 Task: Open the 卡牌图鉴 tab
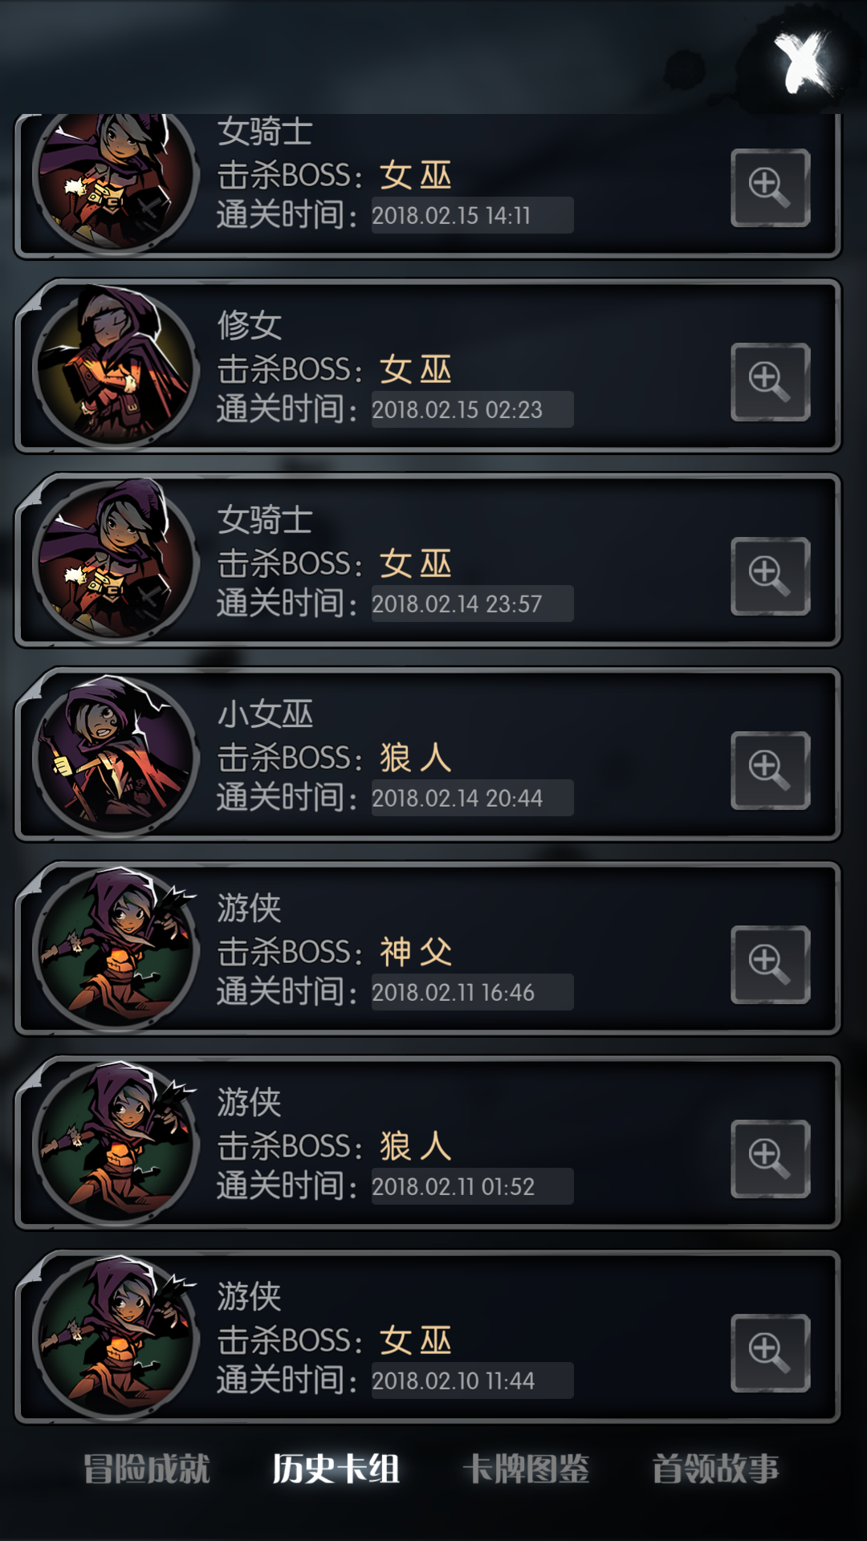coord(526,1469)
